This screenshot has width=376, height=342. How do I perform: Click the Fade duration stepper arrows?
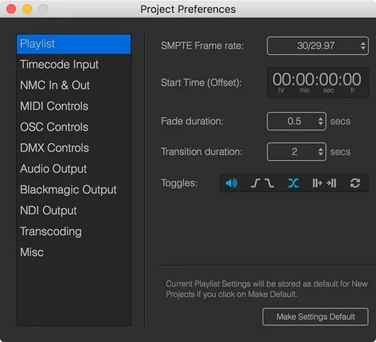pos(321,121)
